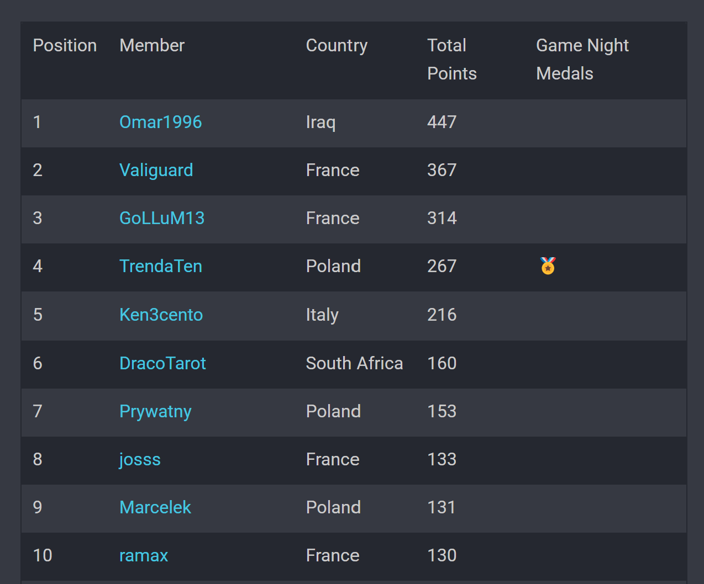Image resolution: width=704 pixels, height=584 pixels.
Task: Click the South Africa country cell
Action: [x=354, y=363]
